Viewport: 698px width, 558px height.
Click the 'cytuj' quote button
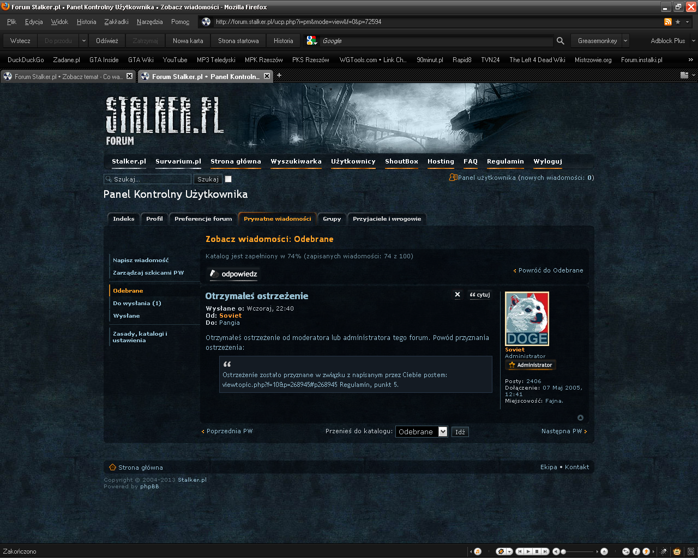pyautogui.click(x=480, y=295)
